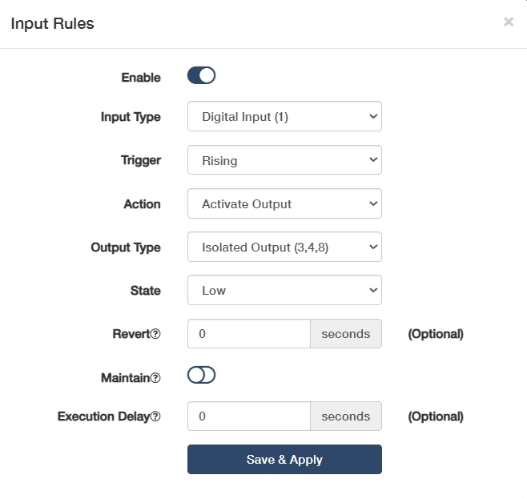Click the Enable label text

coord(141,78)
